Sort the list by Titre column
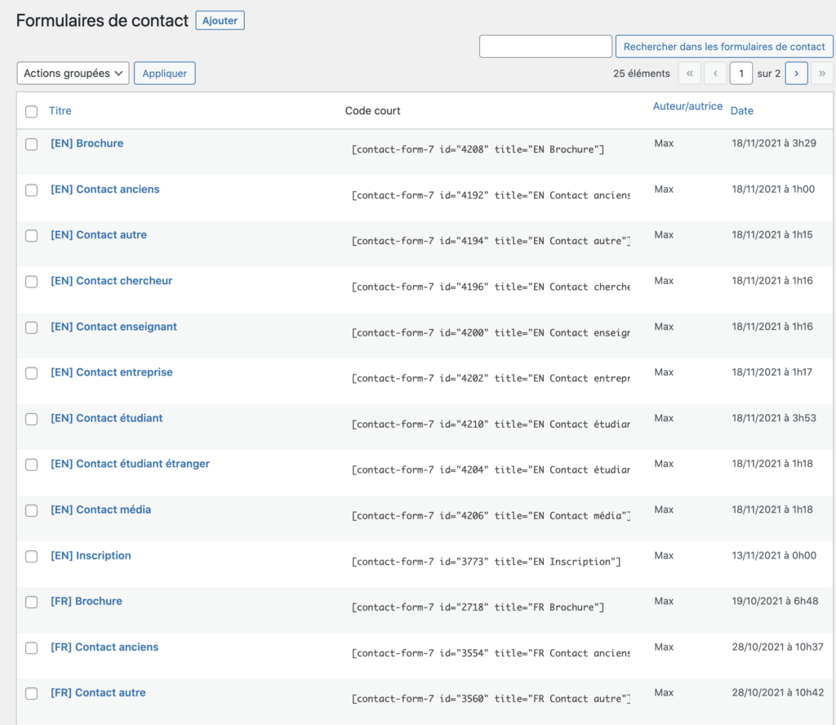This screenshot has width=836, height=725. click(x=60, y=111)
